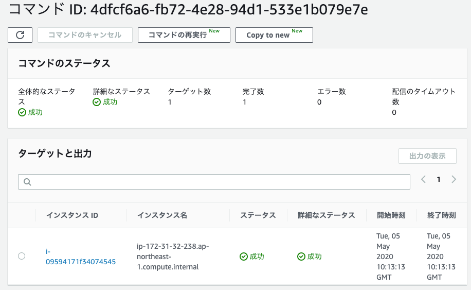This screenshot has width=471, height=290.
Task: Click the 開始時刻 column header
Action: (391, 215)
